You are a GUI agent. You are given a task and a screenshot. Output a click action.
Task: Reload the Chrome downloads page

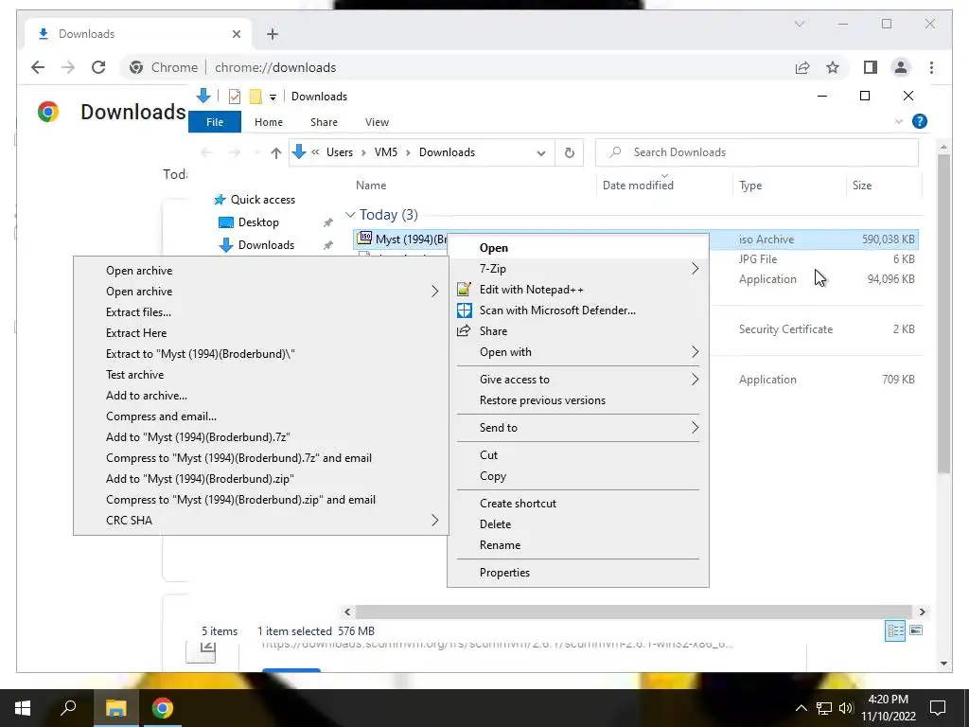(x=98, y=67)
